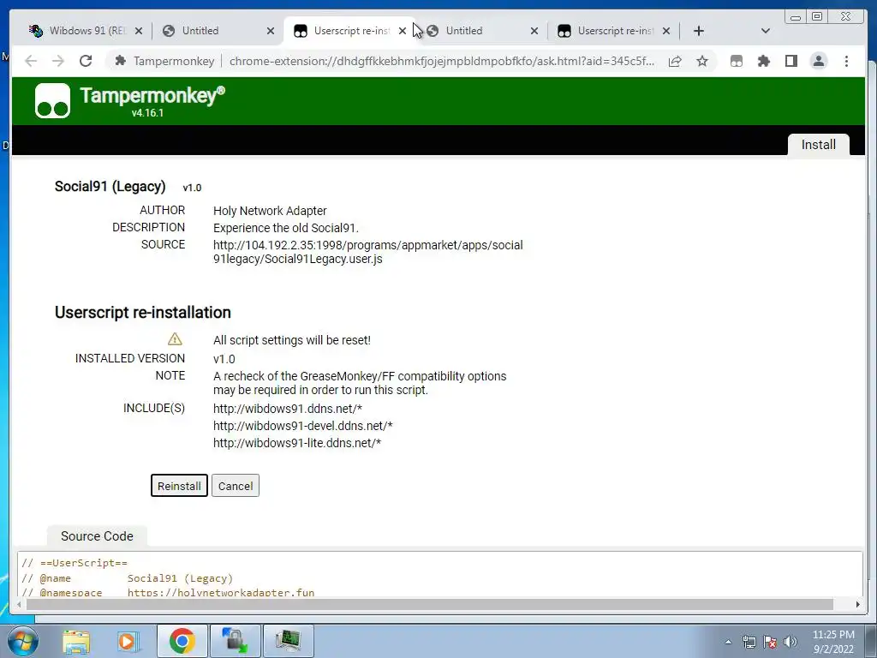Click the @name line in source code
This screenshot has height=658, width=877.
click(127, 578)
